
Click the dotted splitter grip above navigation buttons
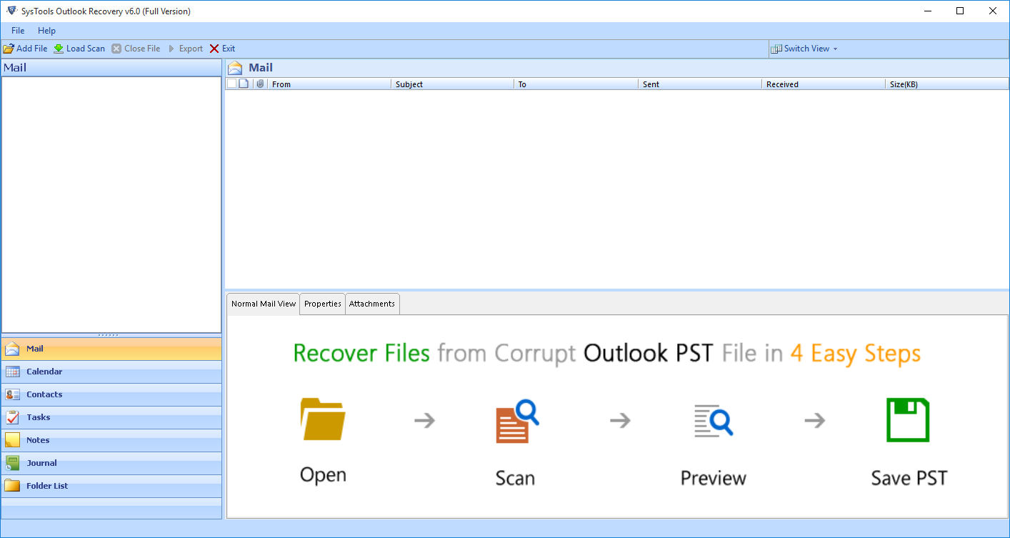click(108, 335)
